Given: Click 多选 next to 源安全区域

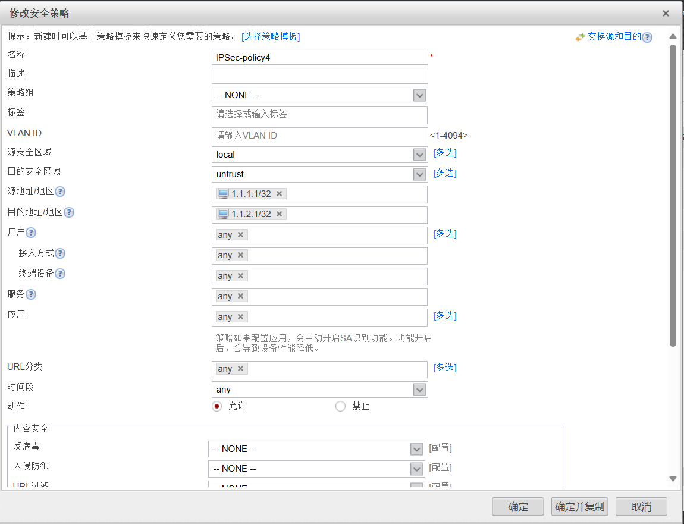Looking at the screenshot, I should tap(445, 153).
